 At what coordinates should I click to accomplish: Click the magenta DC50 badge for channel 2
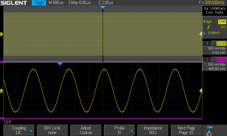tap(221, 60)
